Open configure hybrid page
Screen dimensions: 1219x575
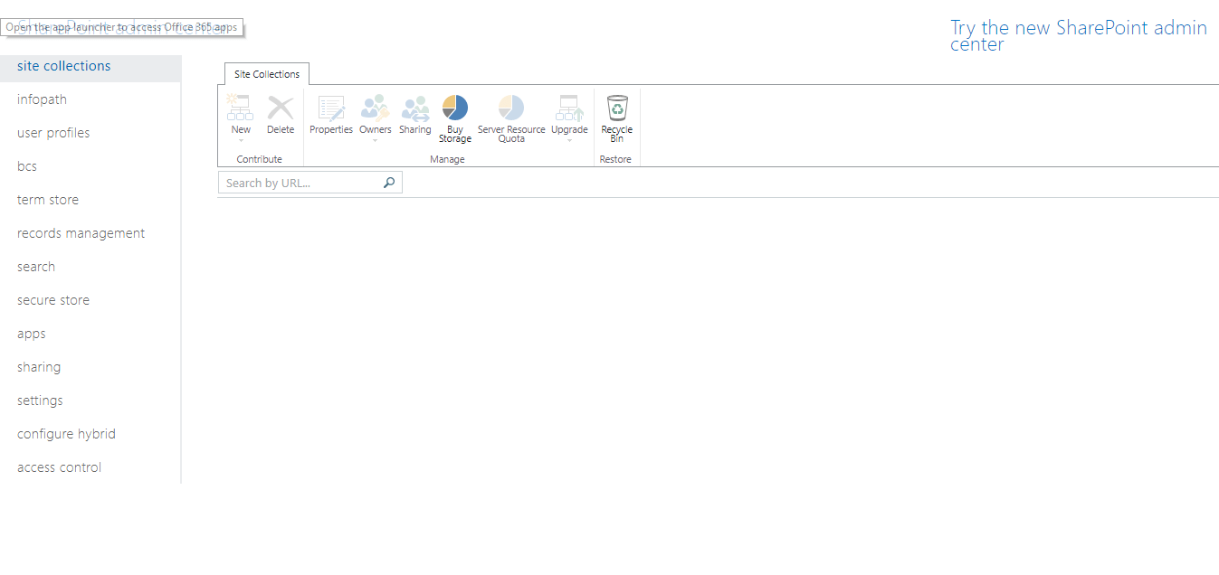click(66, 434)
